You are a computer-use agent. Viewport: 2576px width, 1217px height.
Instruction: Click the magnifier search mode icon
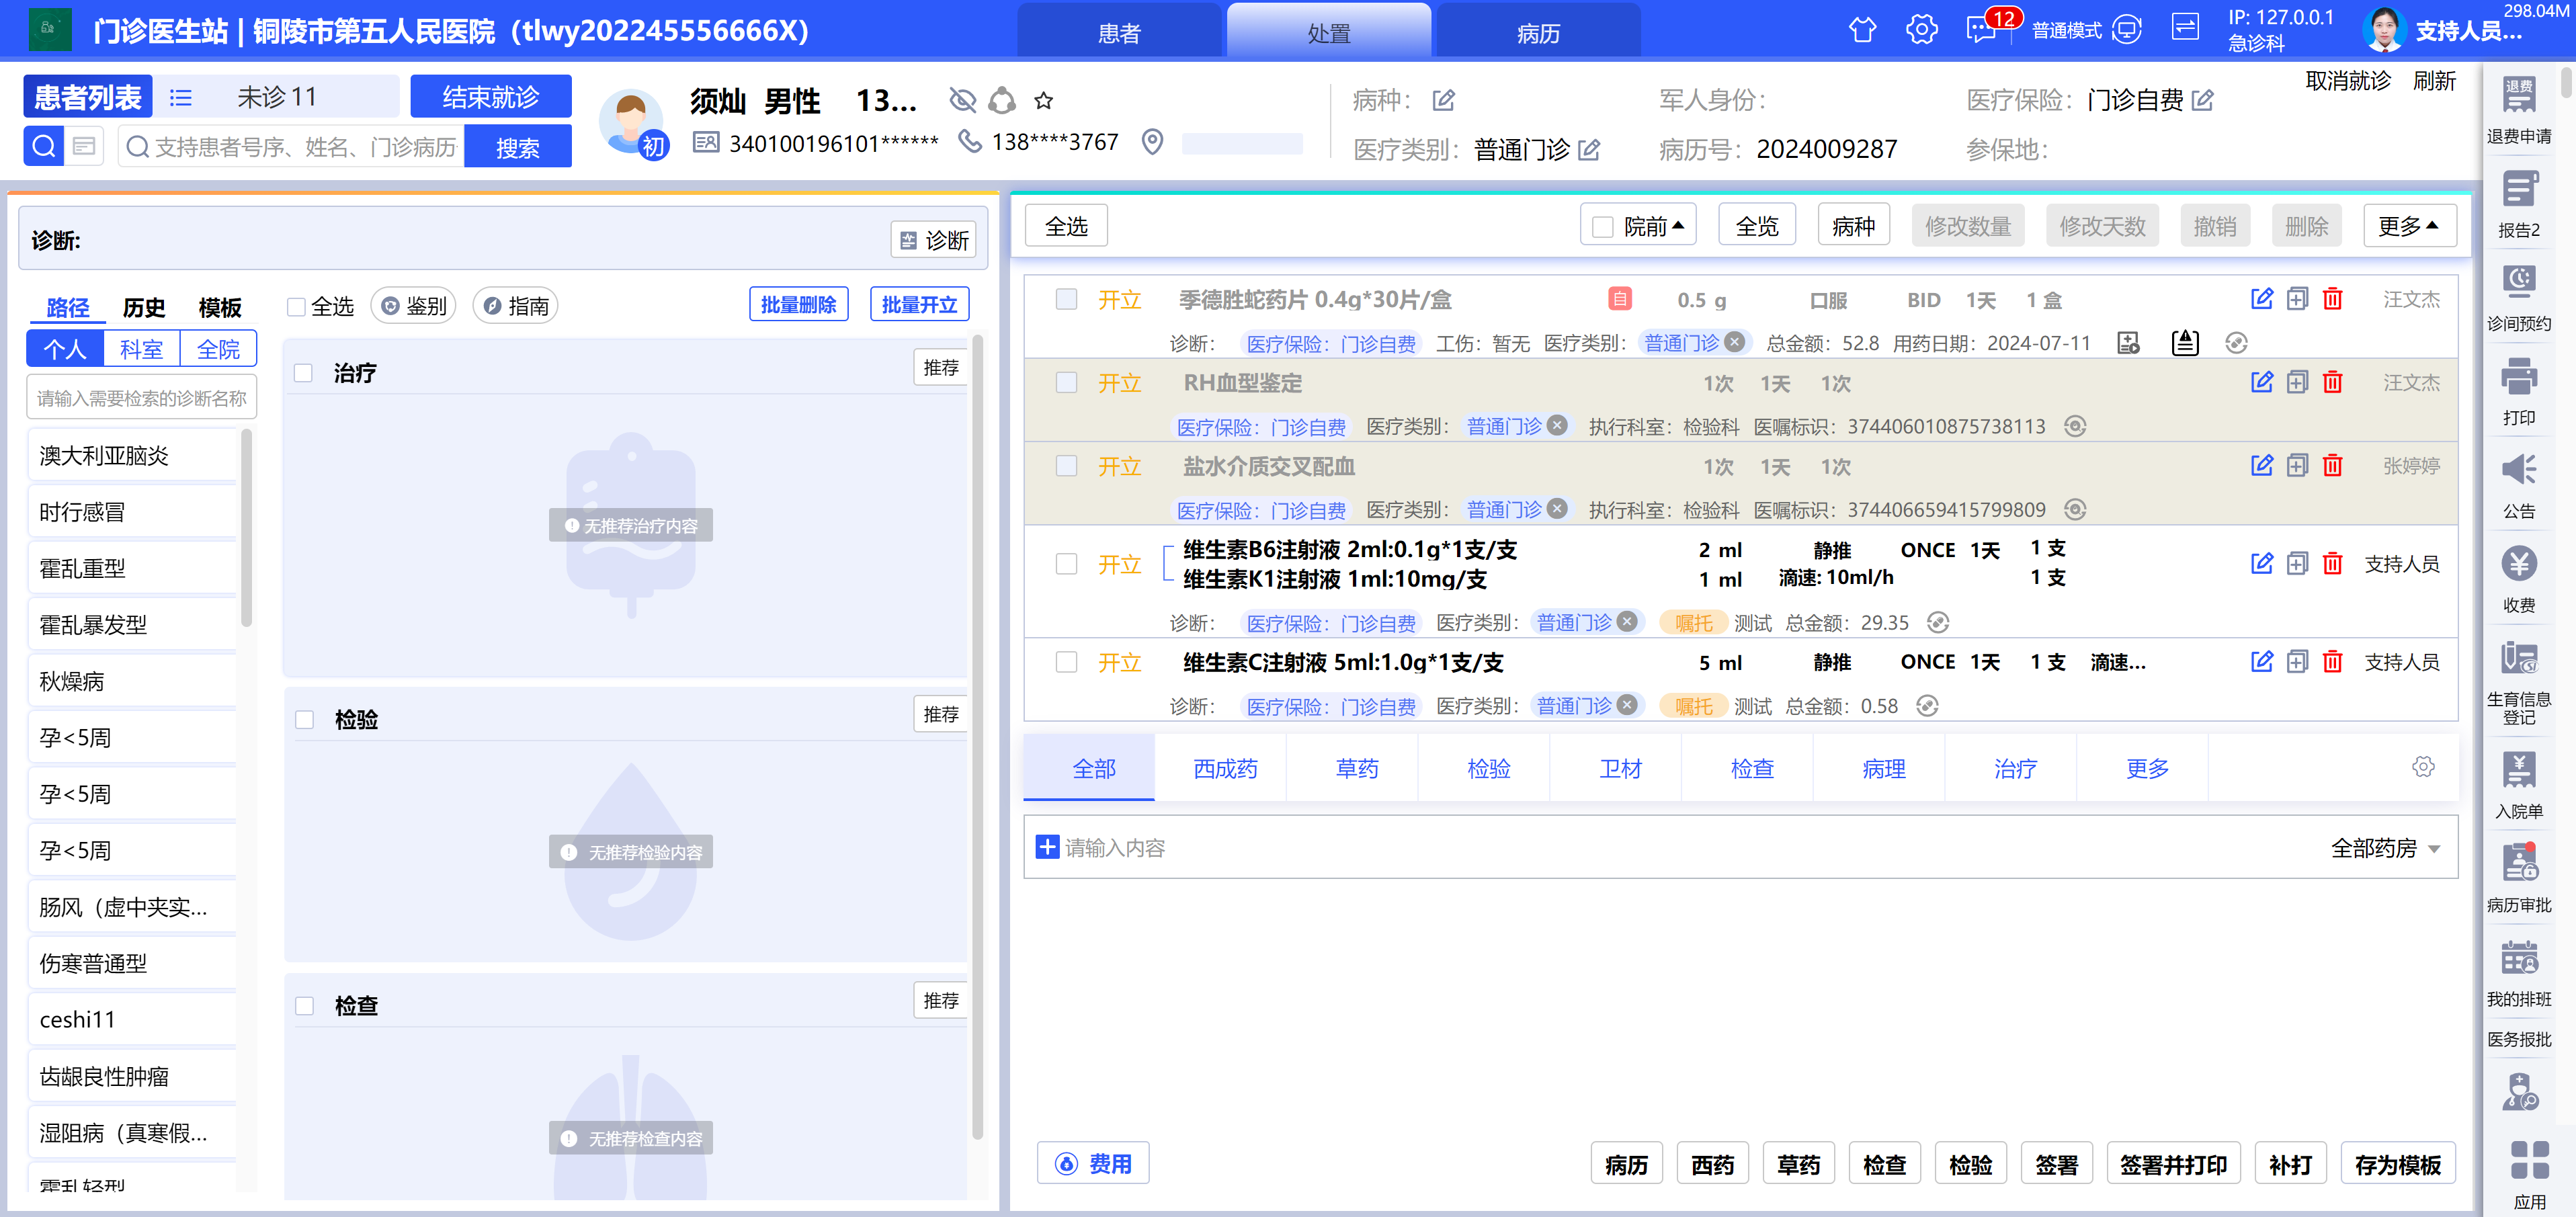[x=44, y=147]
